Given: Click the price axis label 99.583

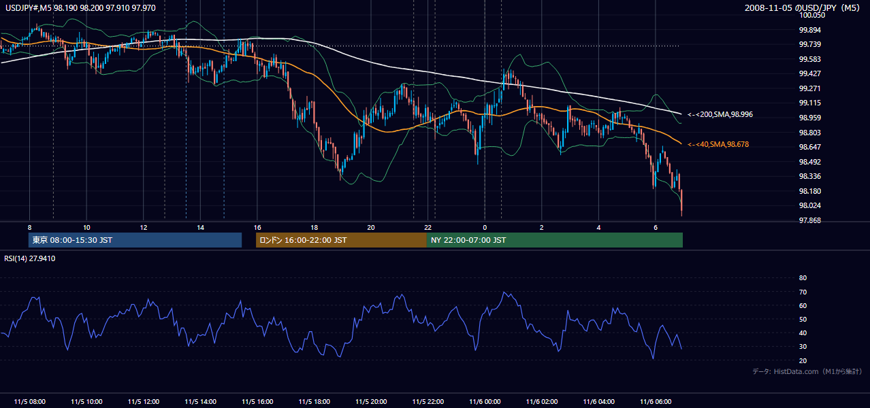Looking at the screenshot, I should point(810,59).
